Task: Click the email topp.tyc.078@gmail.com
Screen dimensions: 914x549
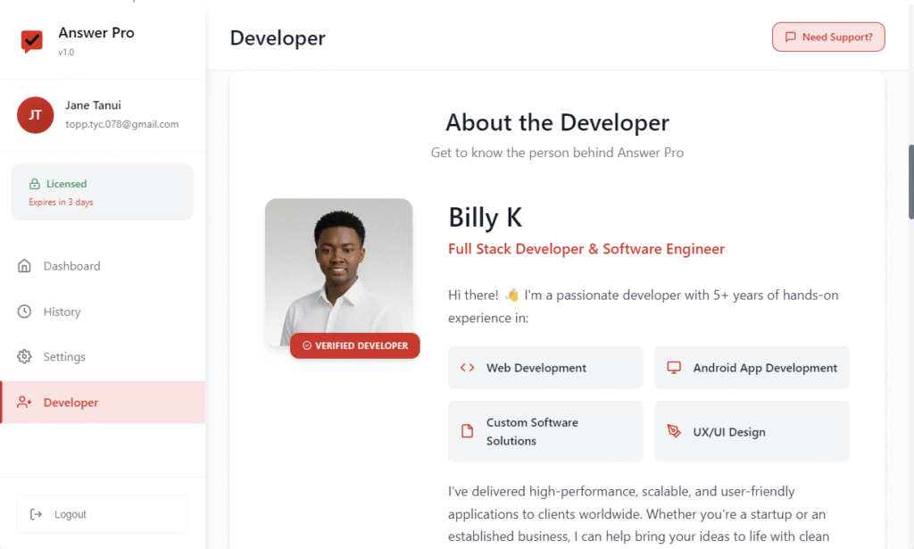Action: pos(121,124)
